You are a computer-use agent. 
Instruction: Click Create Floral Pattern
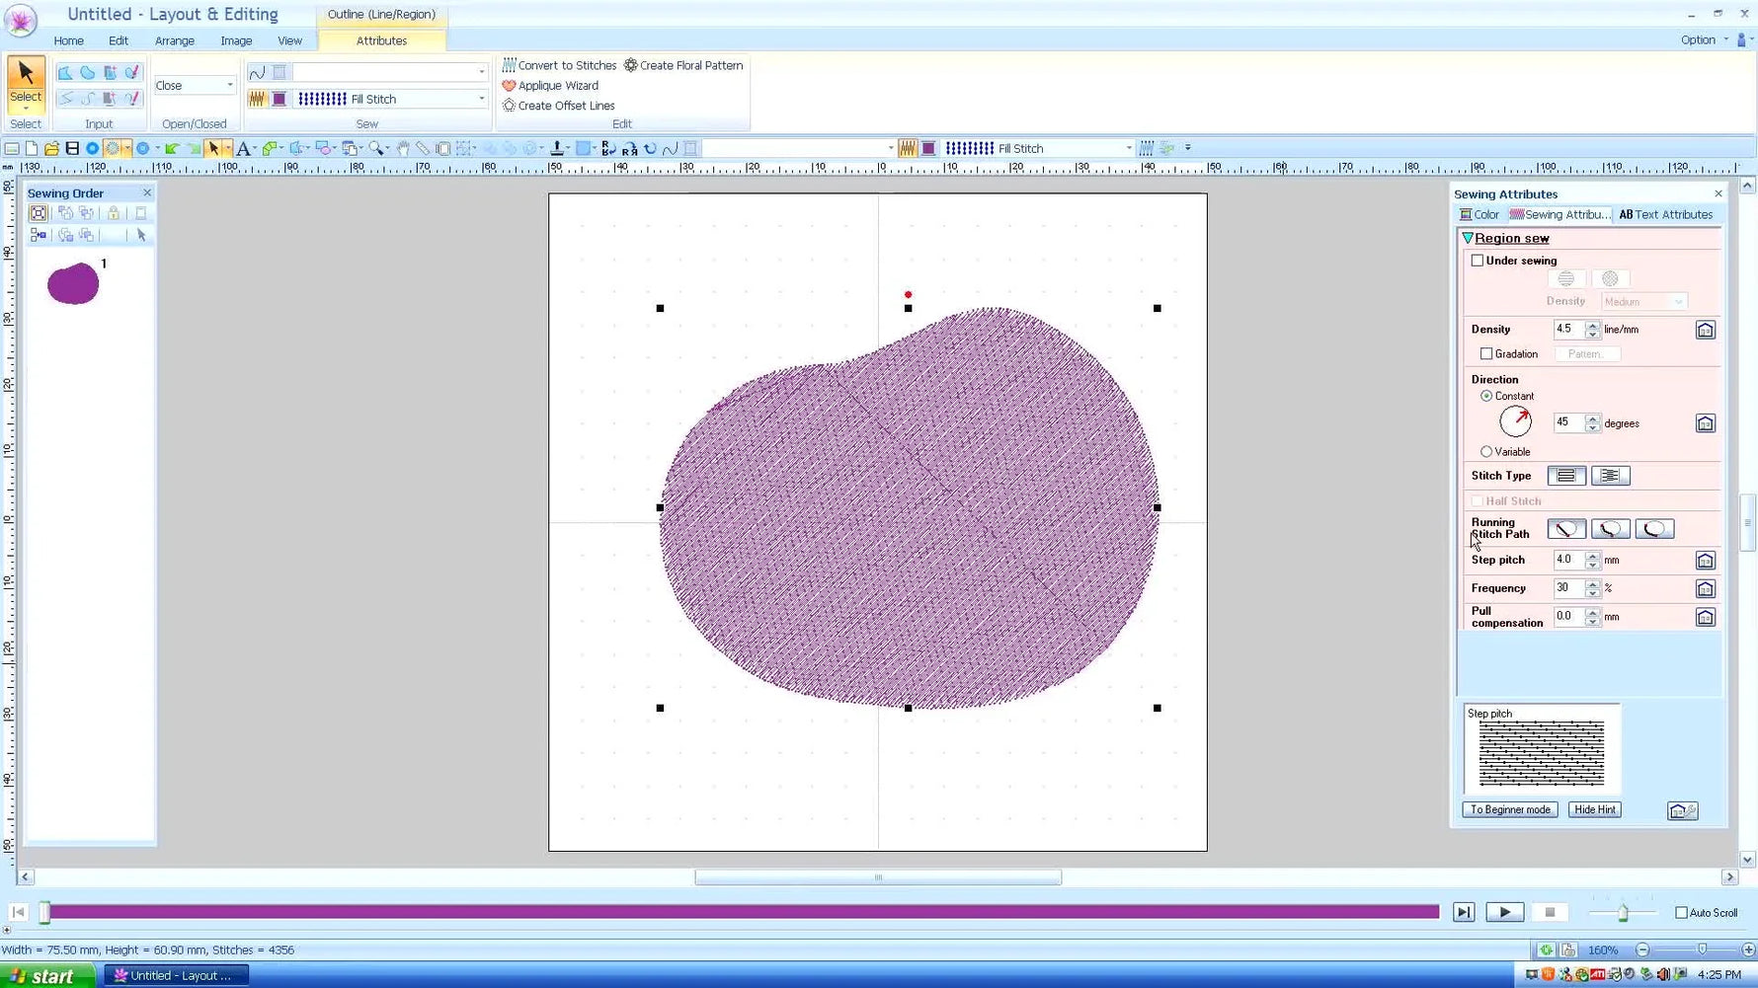point(682,65)
